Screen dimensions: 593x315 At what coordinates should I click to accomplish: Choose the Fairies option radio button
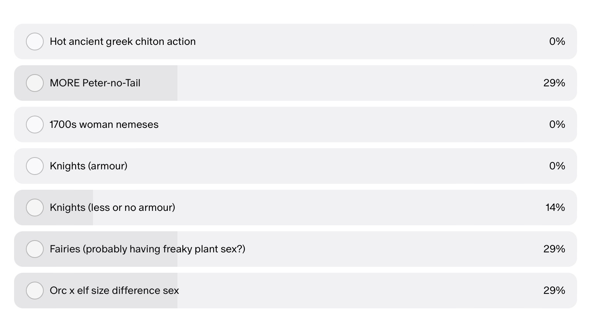tap(35, 249)
